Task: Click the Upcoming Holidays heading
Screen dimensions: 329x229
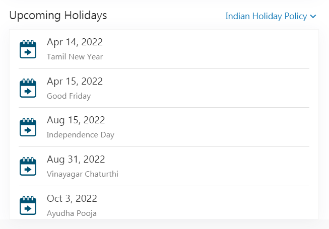Action: (58, 16)
